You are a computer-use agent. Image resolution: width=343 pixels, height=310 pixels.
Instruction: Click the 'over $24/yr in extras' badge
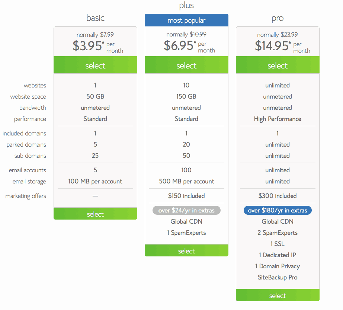coord(186,210)
